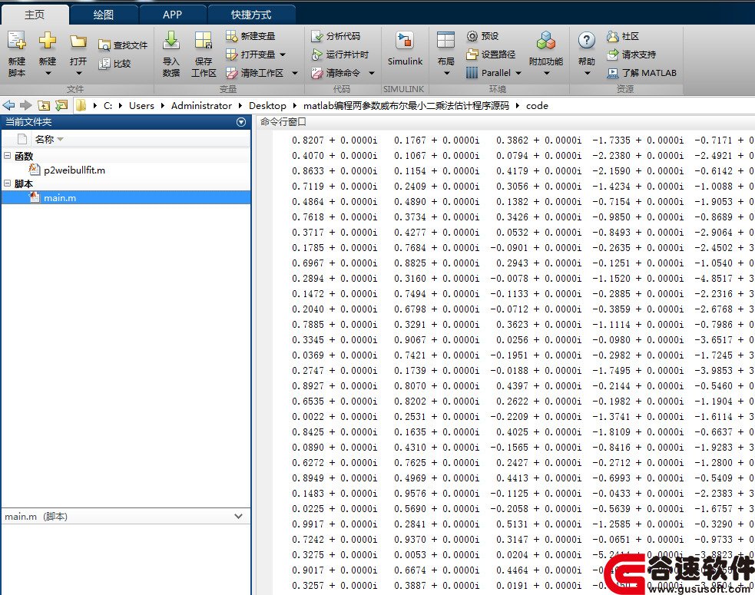Screen dimensions: 755x595
Task: Toggle the main.m details panel chevron
Action: [238, 516]
